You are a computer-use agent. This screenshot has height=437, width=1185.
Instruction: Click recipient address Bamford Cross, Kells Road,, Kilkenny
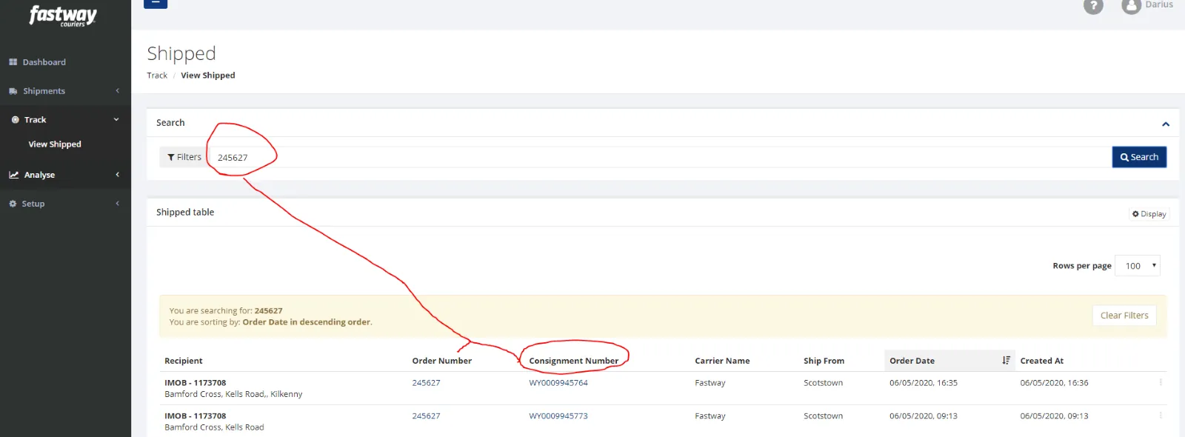coord(233,394)
